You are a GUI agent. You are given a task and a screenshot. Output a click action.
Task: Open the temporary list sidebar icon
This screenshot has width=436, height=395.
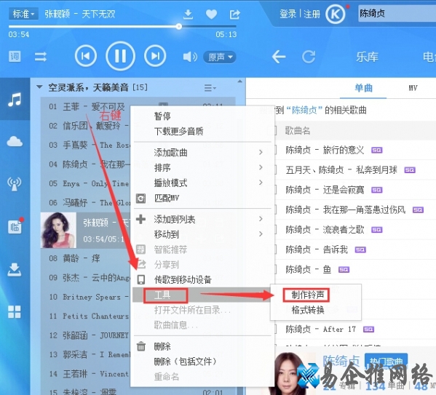tap(15, 226)
